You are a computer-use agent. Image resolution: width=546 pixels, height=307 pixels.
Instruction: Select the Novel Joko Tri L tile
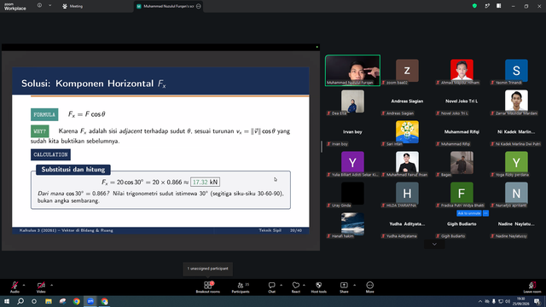462,101
